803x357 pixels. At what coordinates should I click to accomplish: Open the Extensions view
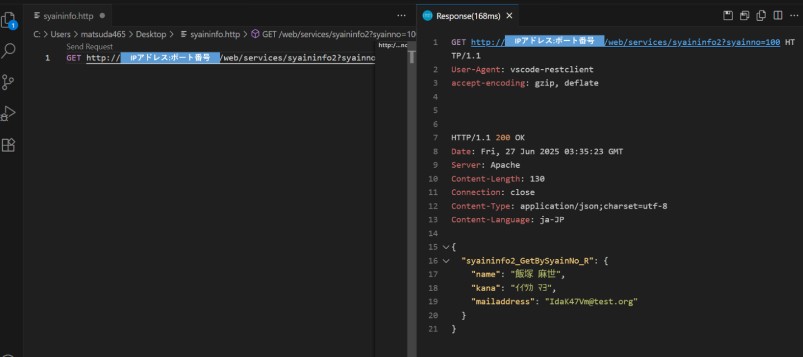[8, 145]
